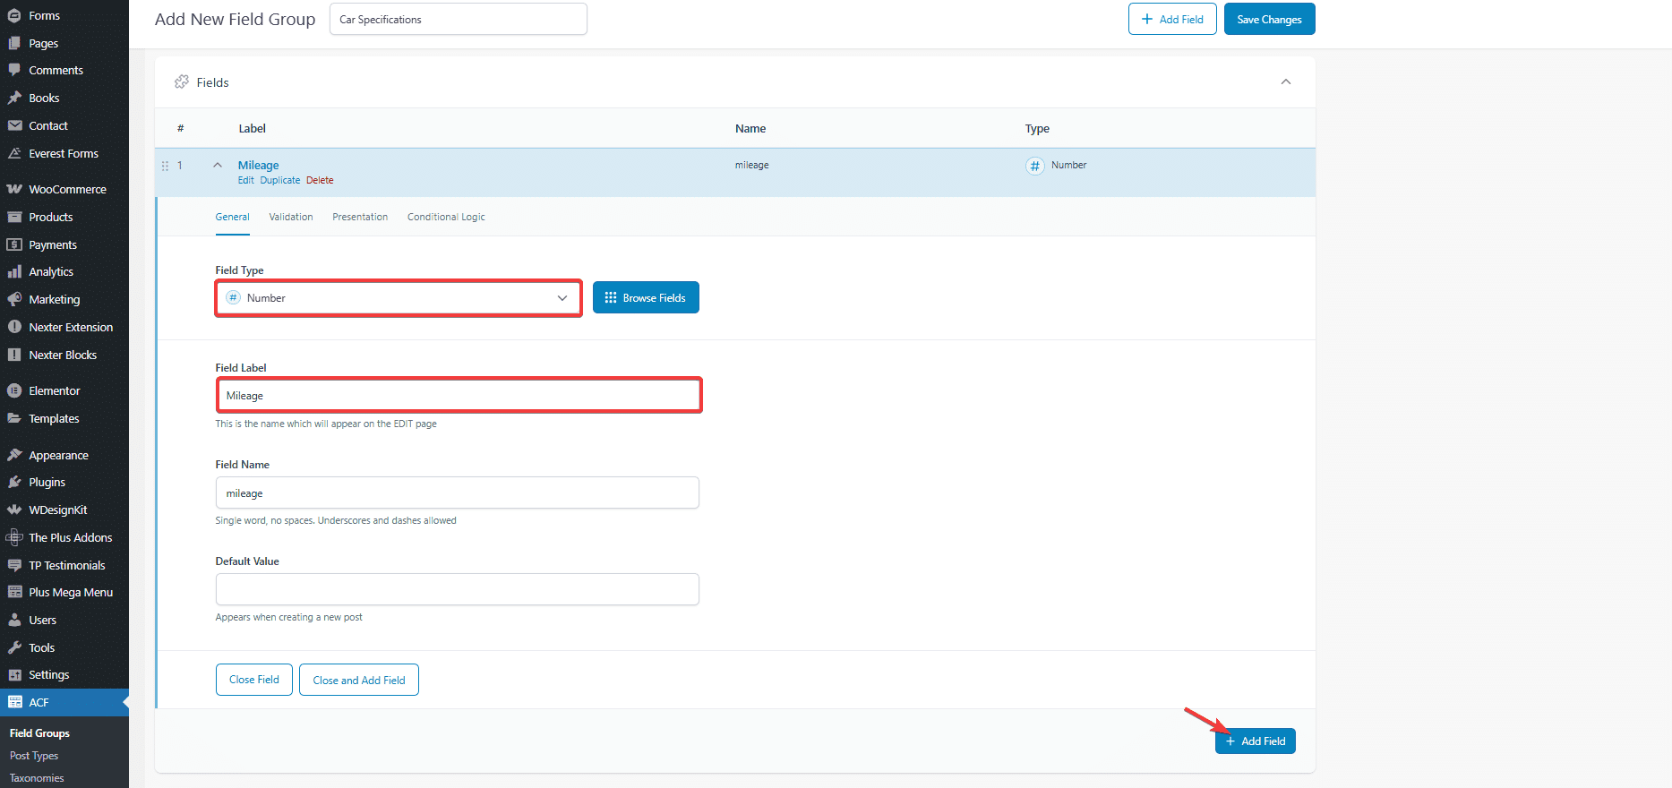Click the WooCommerce icon in sidebar
1672x788 pixels.
14,189
